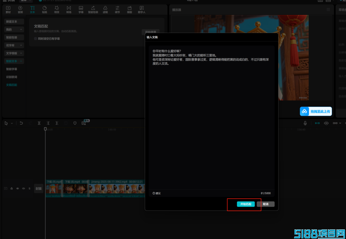The height and width of the screenshot is (239, 346).
Task: Expand the 花字库 category
Action: coord(14,45)
